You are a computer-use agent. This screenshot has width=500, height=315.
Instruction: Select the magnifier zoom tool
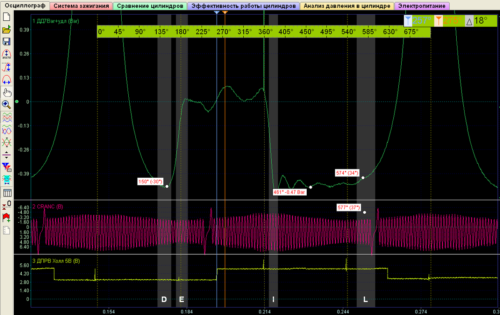point(6,104)
